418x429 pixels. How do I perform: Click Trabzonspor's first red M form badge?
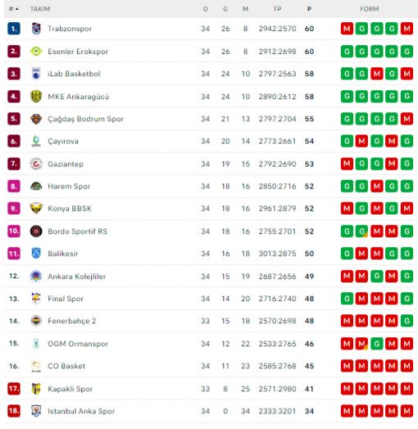[x=347, y=29]
